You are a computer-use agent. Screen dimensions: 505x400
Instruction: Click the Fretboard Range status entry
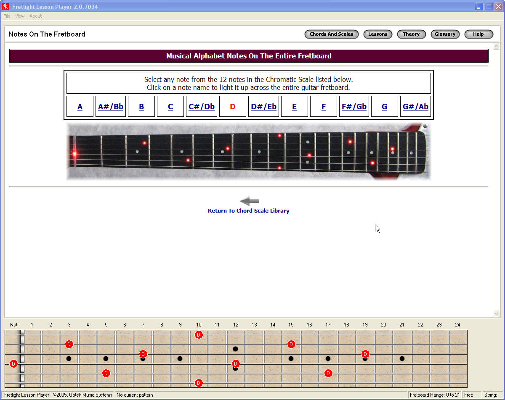pyautogui.click(x=435, y=395)
